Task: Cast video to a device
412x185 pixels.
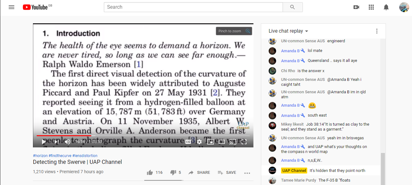Action: 233,142
